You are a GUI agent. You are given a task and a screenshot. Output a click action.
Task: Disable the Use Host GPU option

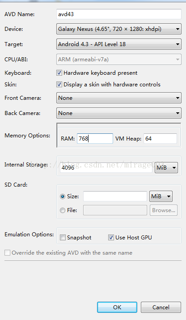tap(111, 238)
